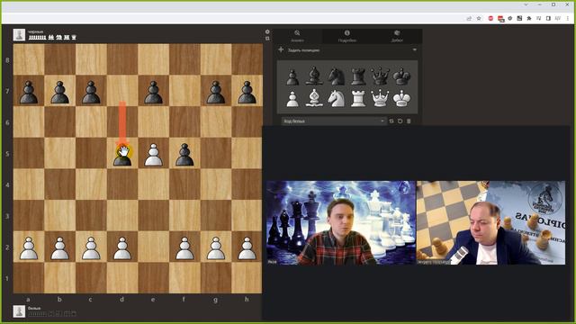Select the white king from piece palette

[x=402, y=98]
